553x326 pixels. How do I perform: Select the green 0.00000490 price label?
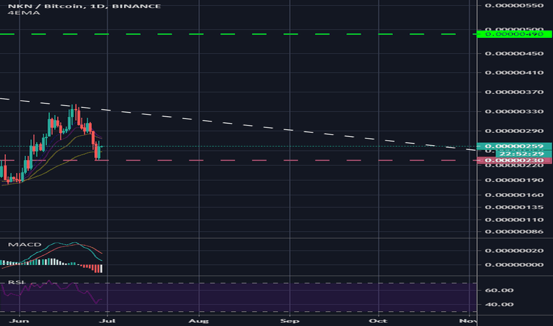(x=514, y=34)
